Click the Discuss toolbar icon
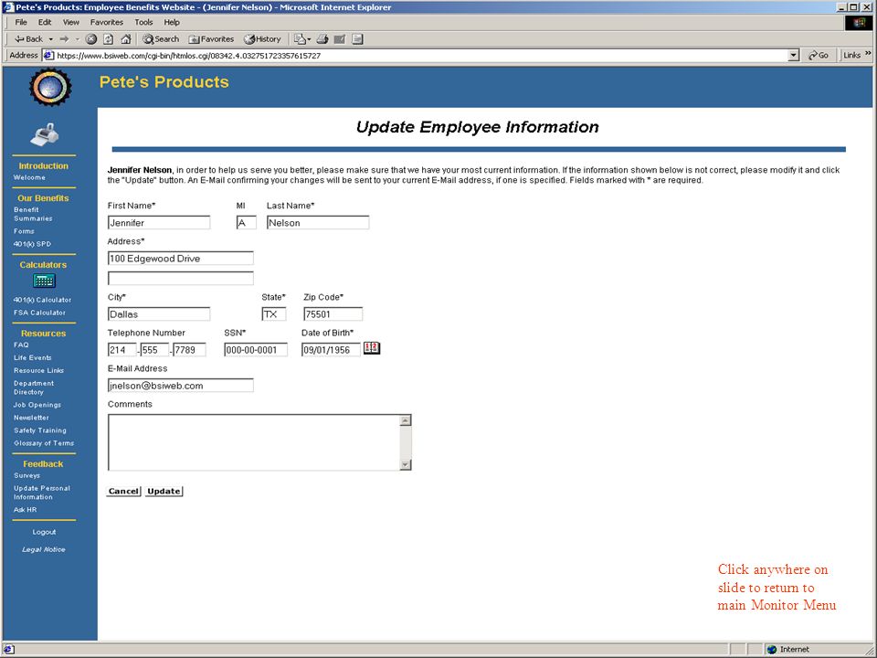This screenshot has width=877, height=658. tap(358, 39)
